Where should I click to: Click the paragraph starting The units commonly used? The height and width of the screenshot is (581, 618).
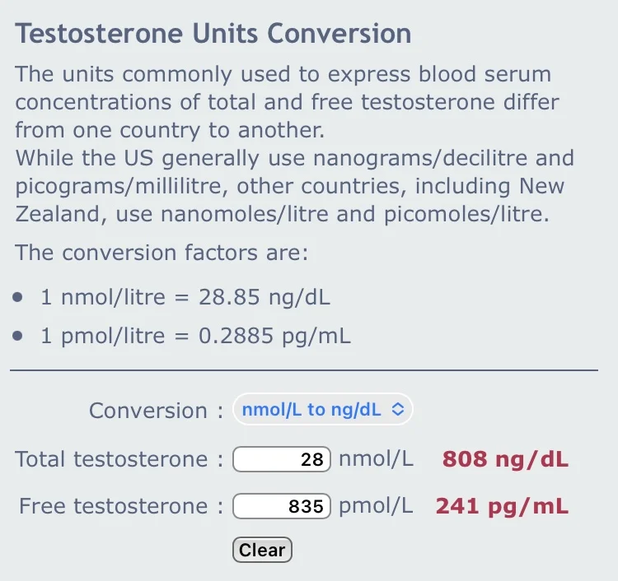[287, 102]
